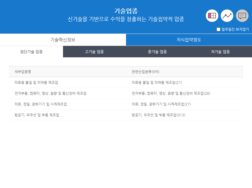The image size is (252, 188).
Task: Select the 기술혁신정보 tab
Action: click(x=63, y=39)
